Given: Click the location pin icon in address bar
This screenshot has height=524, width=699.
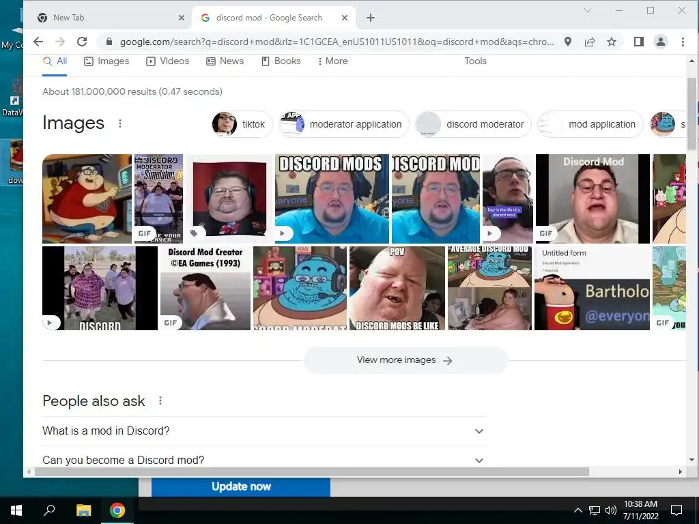Looking at the screenshot, I should click(567, 42).
